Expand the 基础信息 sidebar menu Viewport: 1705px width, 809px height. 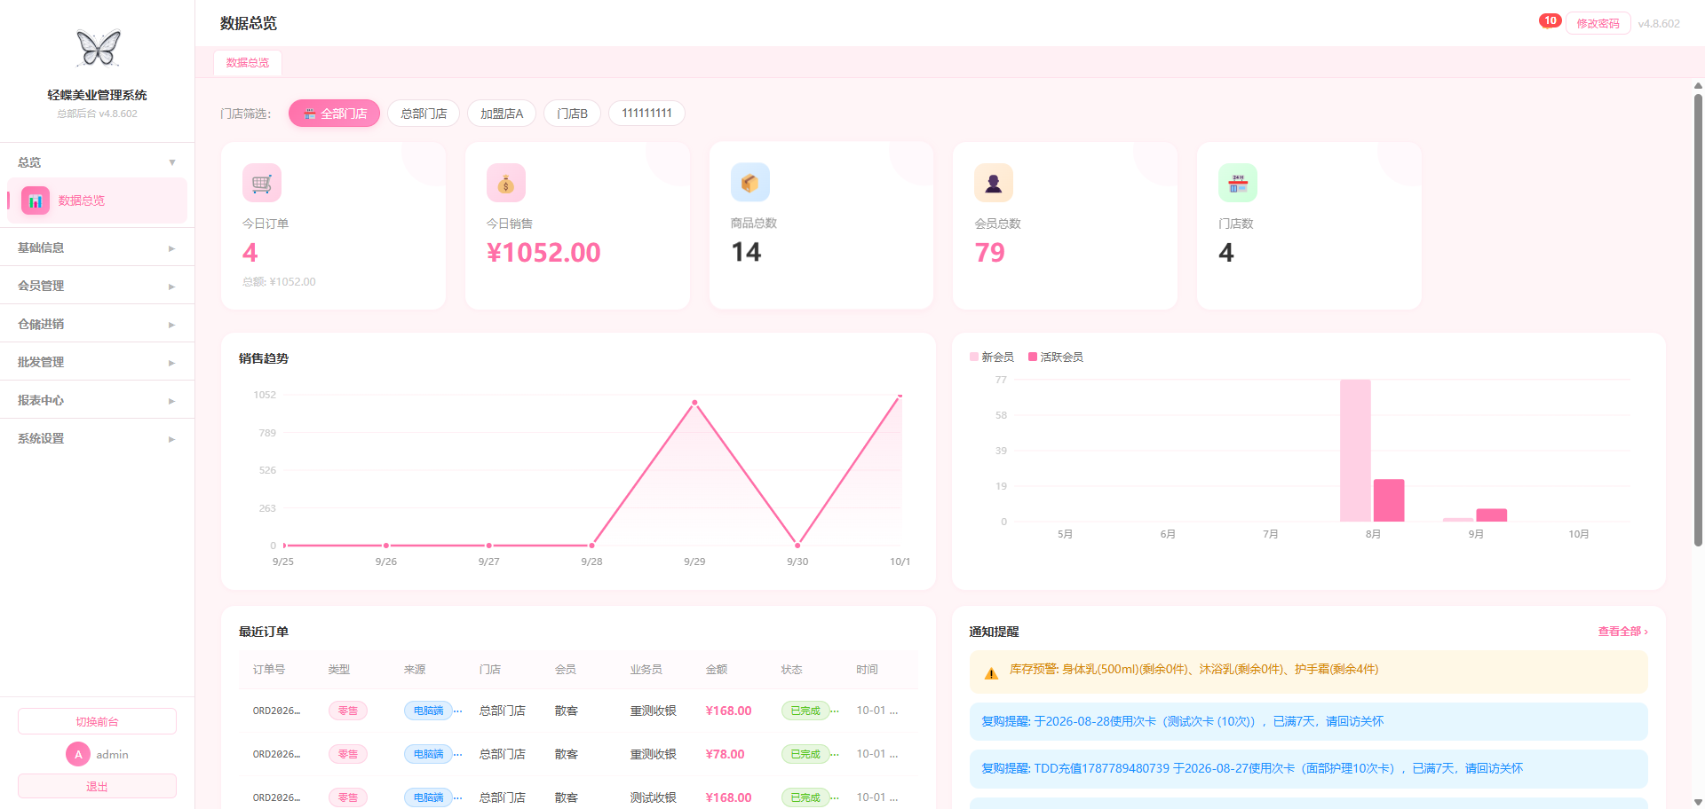97,247
